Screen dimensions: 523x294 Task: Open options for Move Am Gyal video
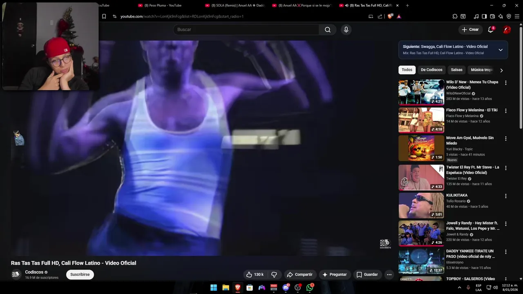click(x=506, y=138)
